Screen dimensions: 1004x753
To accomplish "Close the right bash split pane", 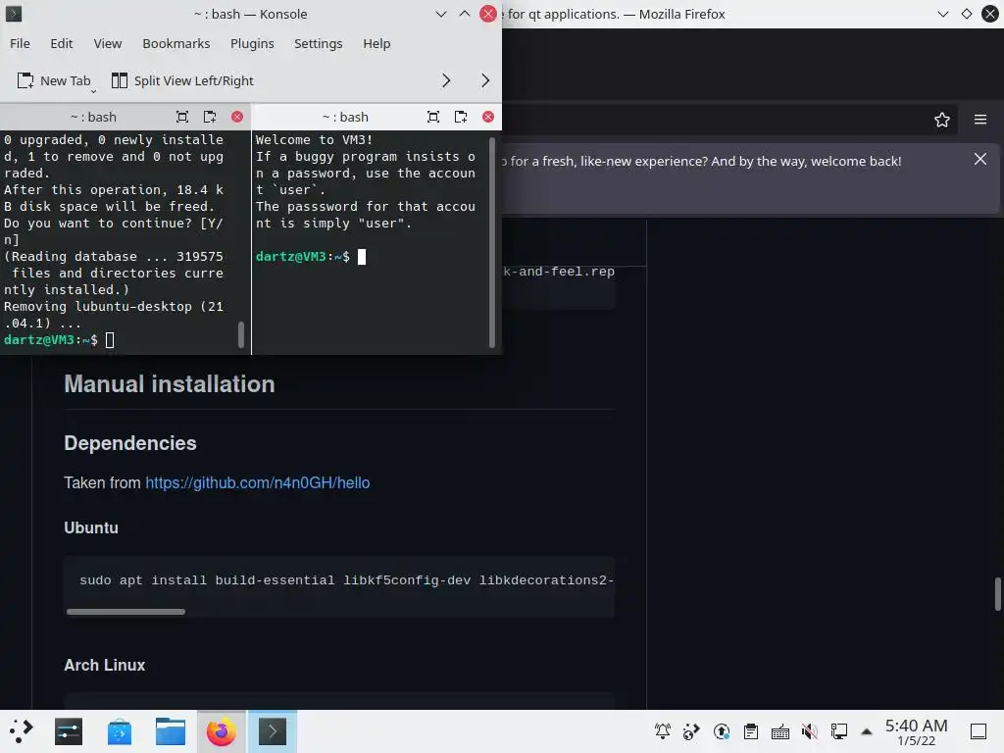I will pos(488,117).
